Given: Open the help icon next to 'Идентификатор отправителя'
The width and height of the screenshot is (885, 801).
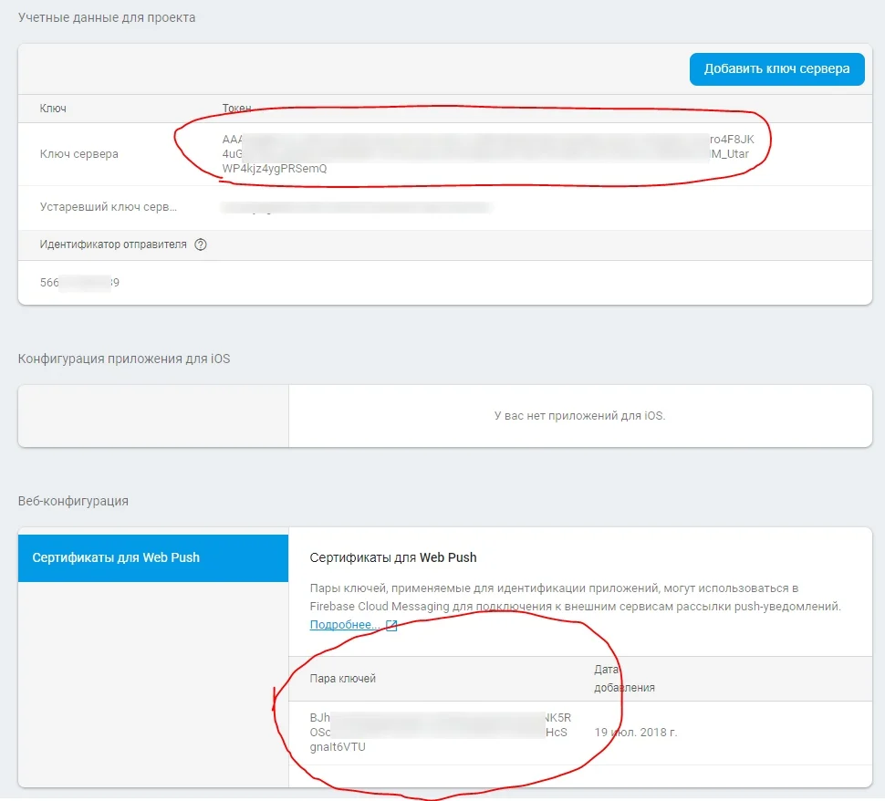Looking at the screenshot, I should click(x=201, y=244).
